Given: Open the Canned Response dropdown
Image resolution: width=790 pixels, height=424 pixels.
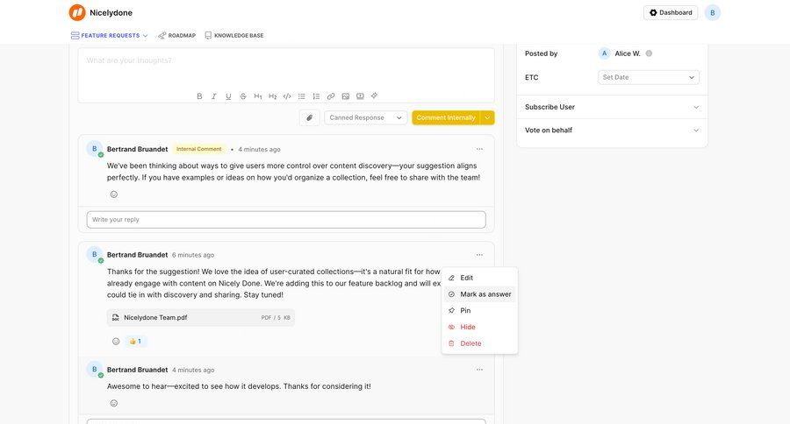Looking at the screenshot, I should [366, 117].
